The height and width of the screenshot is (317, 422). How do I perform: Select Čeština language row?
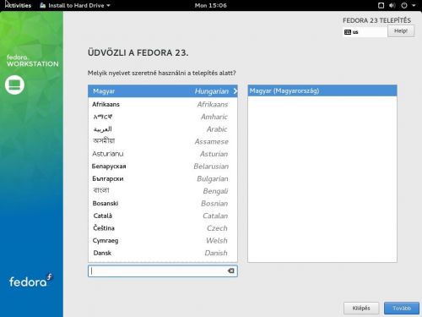(163, 228)
